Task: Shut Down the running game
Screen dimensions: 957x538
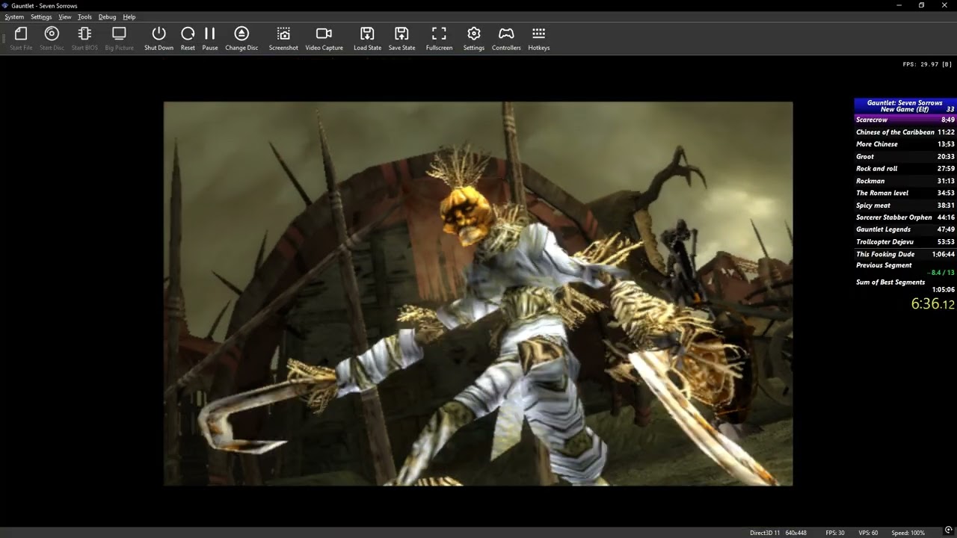Action: 159,38
